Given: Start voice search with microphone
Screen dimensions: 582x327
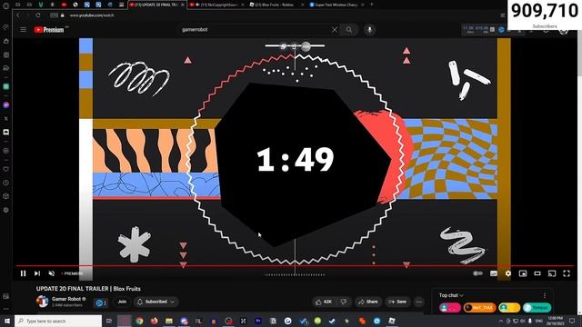Looking at the screenshot, I should click(x=370, y=30).
